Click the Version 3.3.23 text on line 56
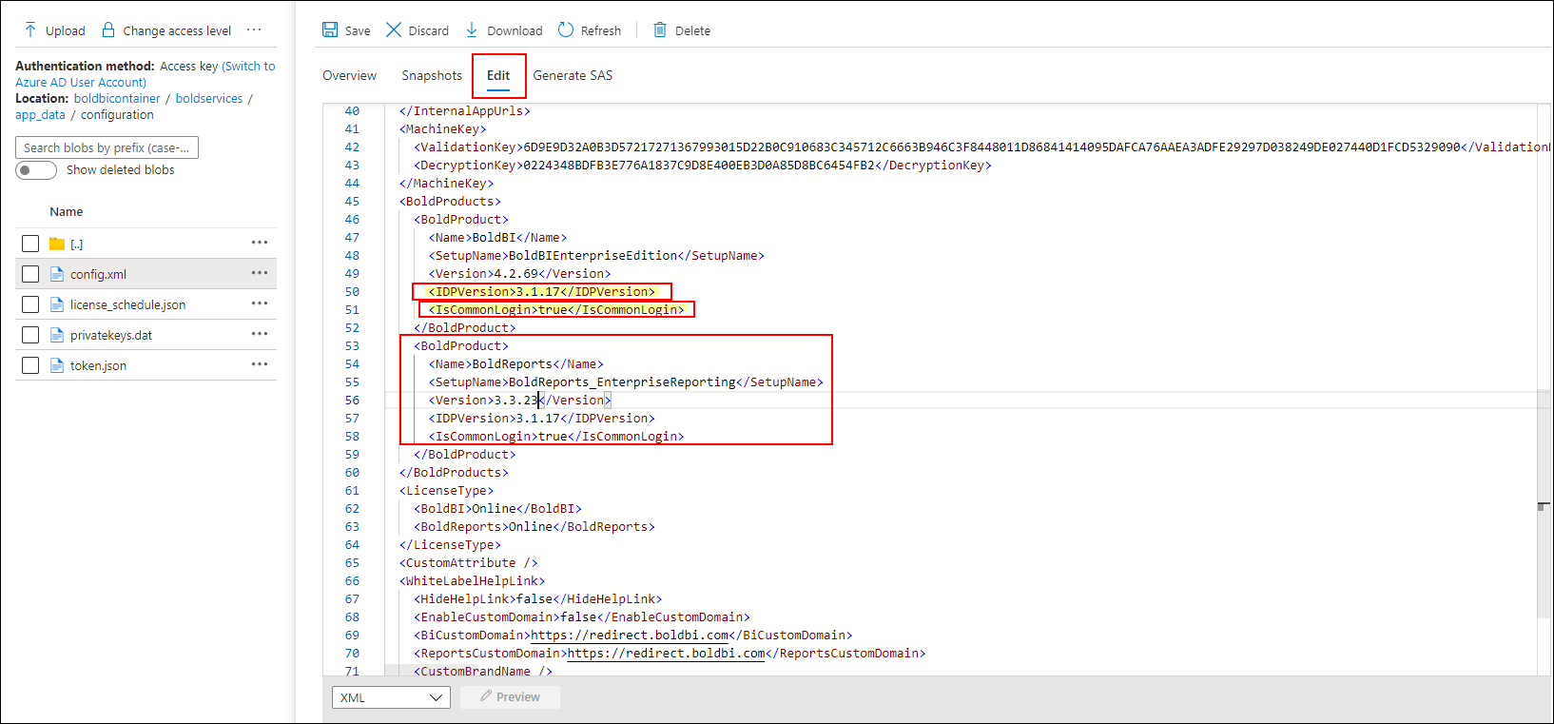This screenshot has height=724, width=1554. pyautogui.click(x=519, y=400)
